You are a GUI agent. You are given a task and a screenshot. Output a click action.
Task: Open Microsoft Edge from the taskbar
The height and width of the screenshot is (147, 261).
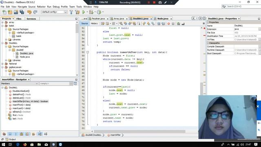click(x=18, y=145)
